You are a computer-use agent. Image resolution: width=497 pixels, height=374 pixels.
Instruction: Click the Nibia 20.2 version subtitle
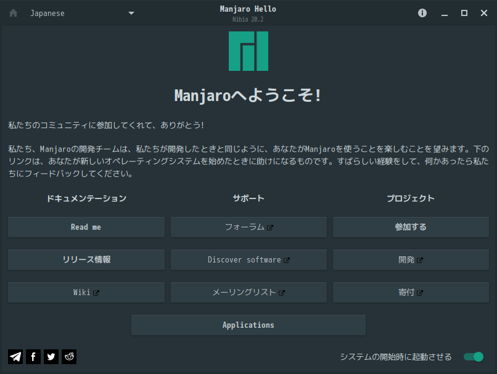[248, 19]
